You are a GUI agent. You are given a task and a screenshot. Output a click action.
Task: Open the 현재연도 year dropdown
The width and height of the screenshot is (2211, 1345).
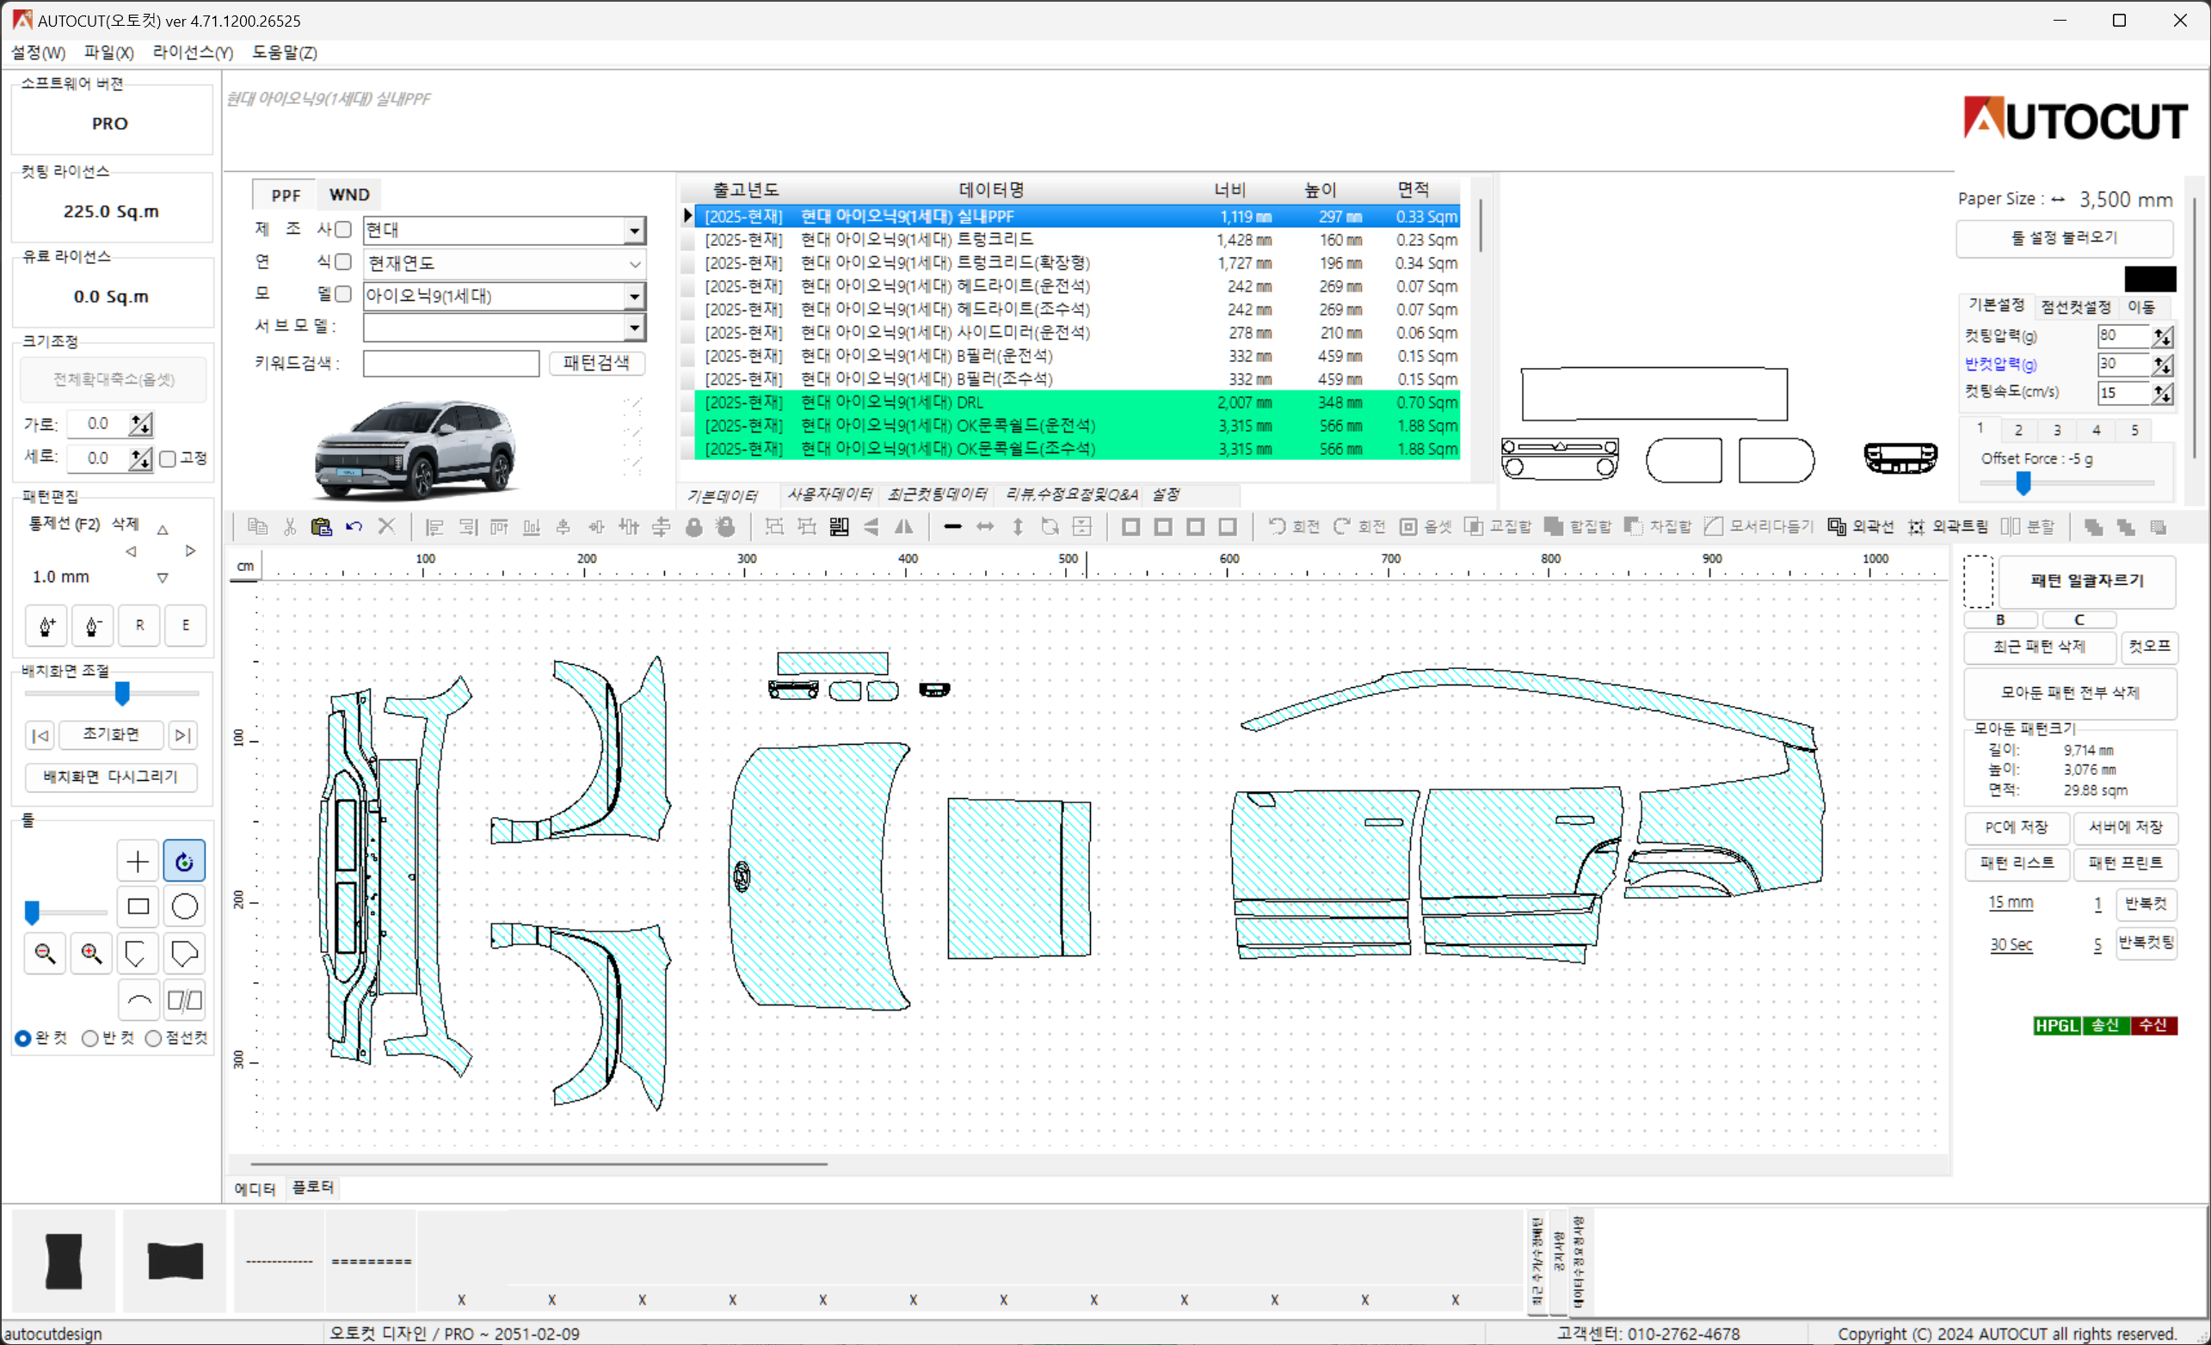click(634, 264)
